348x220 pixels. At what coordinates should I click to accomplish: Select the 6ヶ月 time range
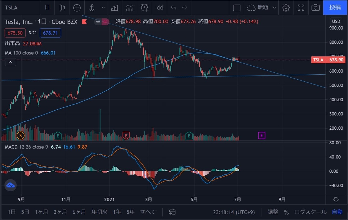click(x=79, y=212)
